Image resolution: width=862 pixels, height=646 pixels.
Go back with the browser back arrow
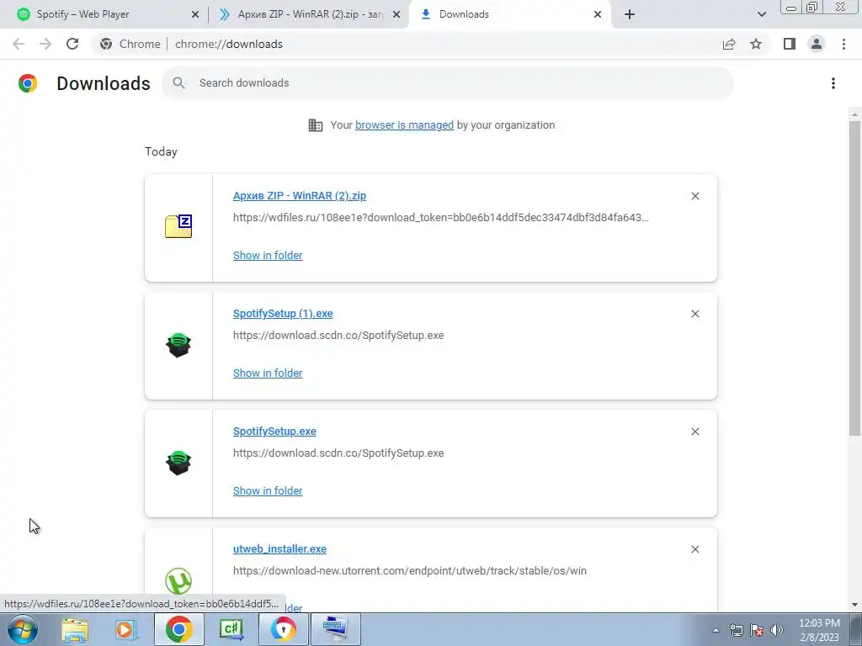[19, 44]
